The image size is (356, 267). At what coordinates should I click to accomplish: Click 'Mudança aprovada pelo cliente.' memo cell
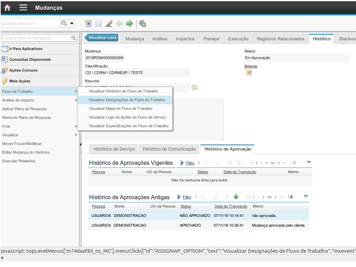[x=278, y=225]
